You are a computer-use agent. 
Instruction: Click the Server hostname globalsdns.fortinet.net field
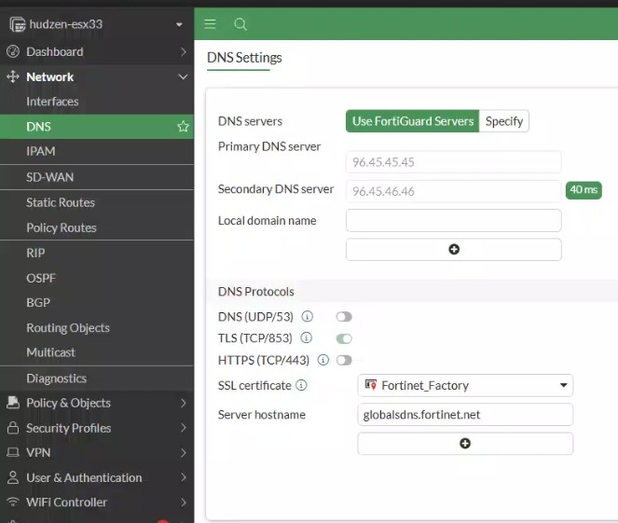[x=465, y=414]
